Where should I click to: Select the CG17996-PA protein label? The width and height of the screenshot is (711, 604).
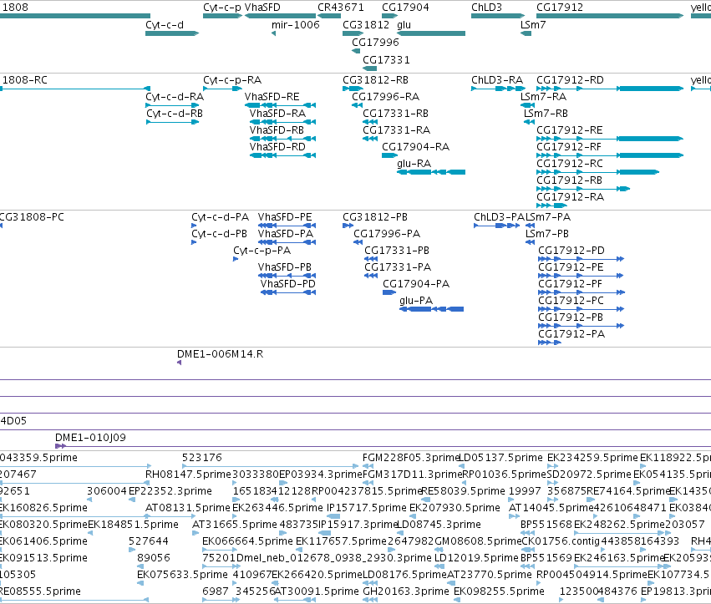tap(387, 234)
